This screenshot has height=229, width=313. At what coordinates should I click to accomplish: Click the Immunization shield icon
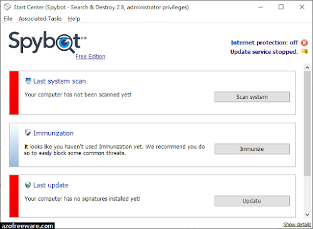point(28,133)
